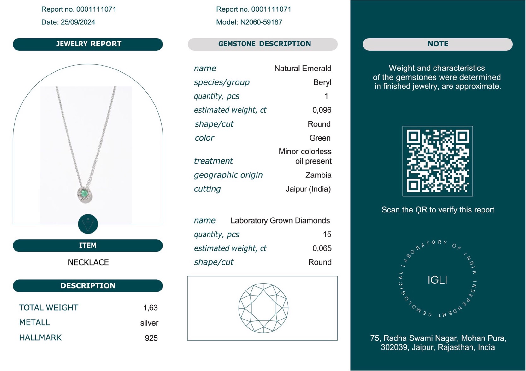526x371 pixels.
Task: Click 'Date: 25/09/2024'
Action: (68, 22)
